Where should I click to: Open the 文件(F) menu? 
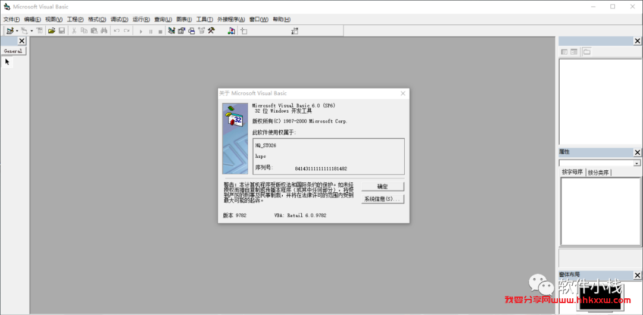pyautogui.click(x=11, y=19)
